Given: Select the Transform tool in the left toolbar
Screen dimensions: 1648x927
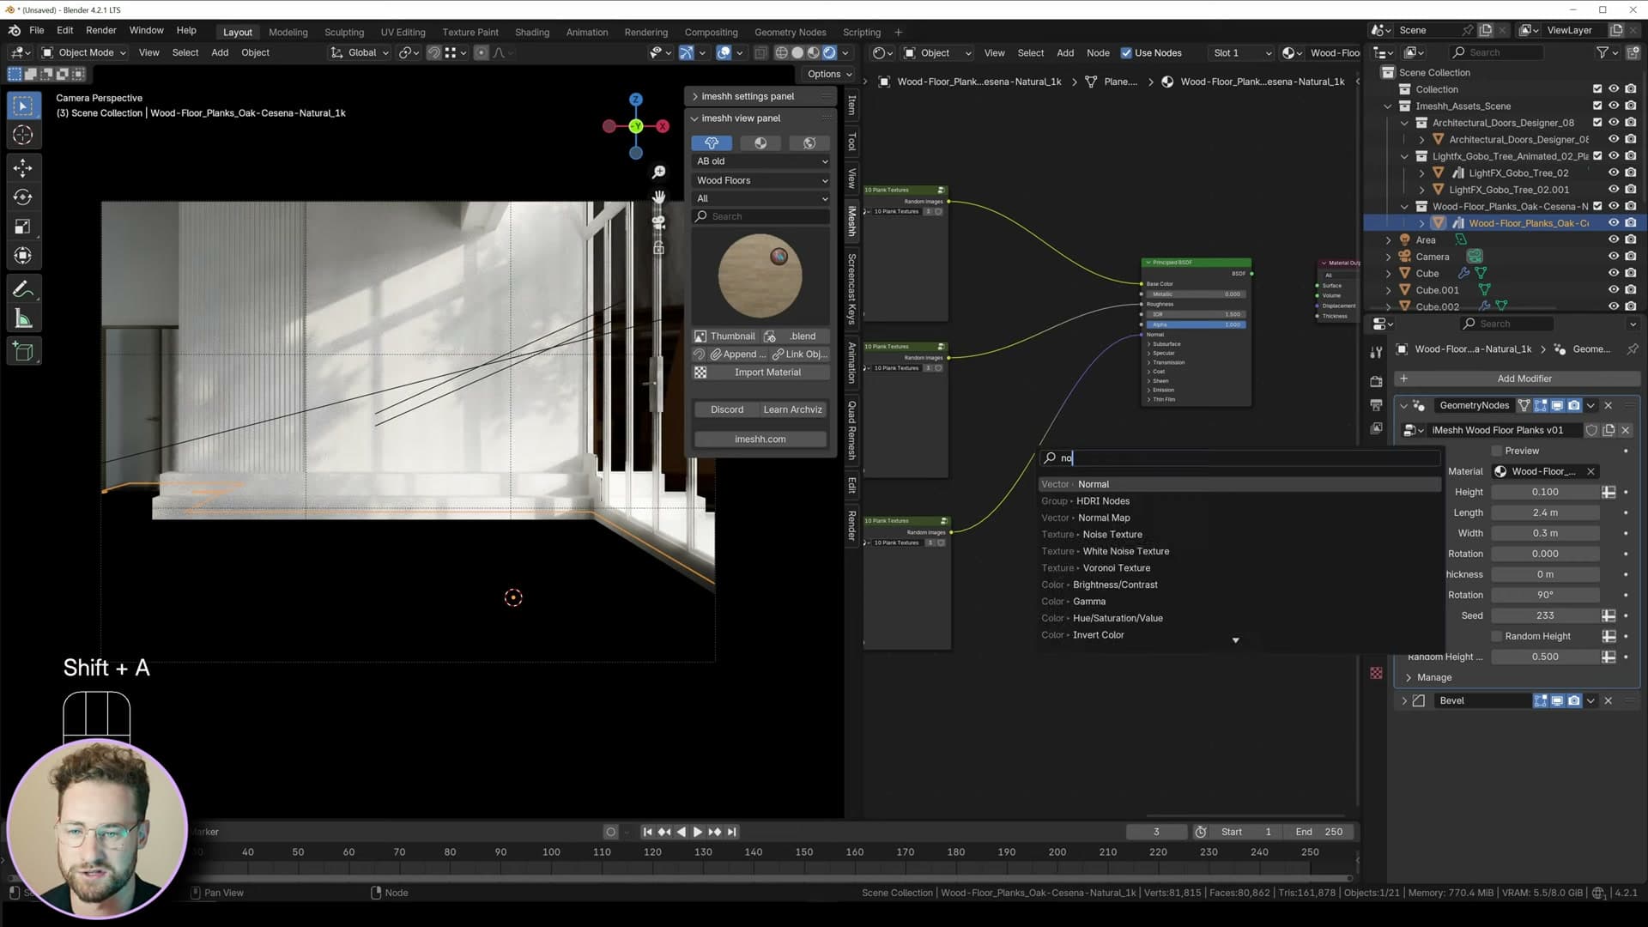Looking at the screenshot, I should click(23, 256).
